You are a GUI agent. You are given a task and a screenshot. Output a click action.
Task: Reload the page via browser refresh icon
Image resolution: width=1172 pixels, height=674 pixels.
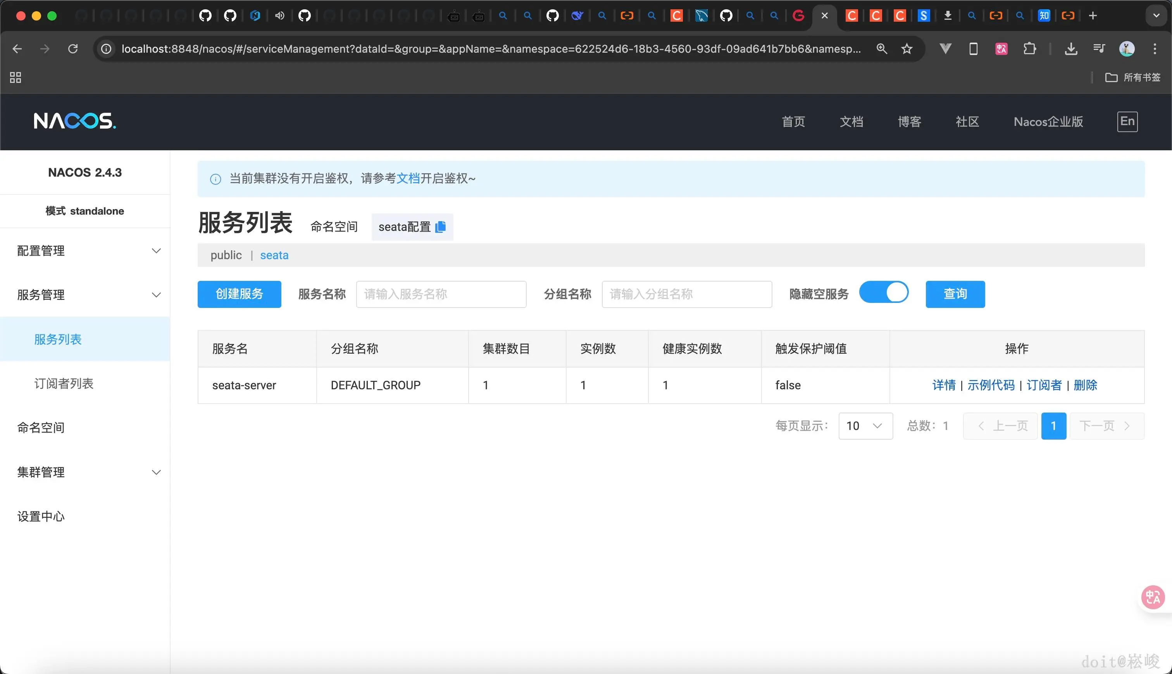pos(73,48)
